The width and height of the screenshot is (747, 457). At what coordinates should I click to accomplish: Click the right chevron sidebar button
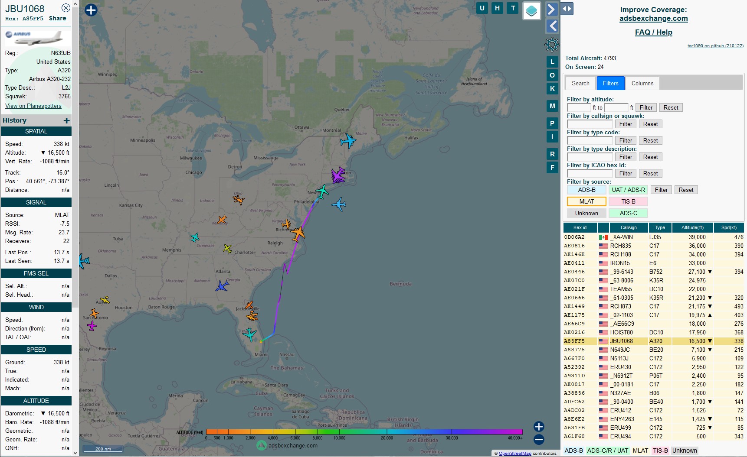[x=552, y=9]
